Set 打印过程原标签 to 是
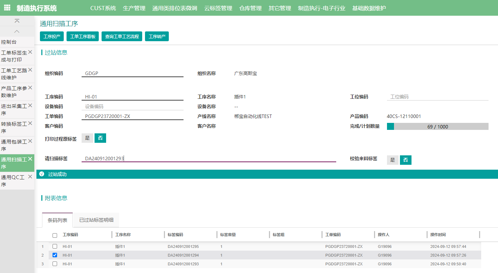This screenshot has width=498, height=273. tap(88, 138)
